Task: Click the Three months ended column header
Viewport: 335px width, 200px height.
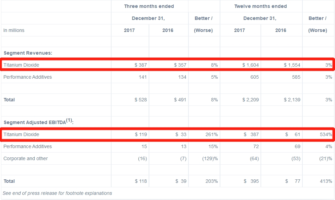Action: point(149,6)
